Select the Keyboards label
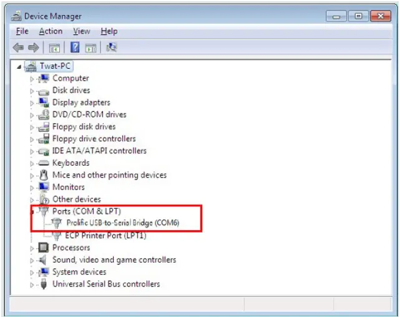 click(x=71, y=163)
